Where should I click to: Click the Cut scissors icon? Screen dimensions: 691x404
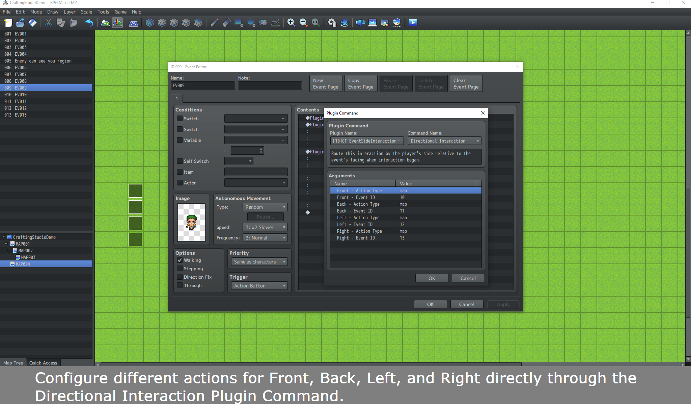[49, 23]
